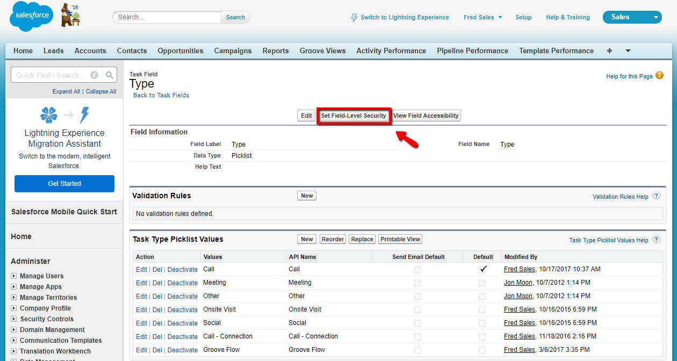The height and width of the screenshot is (361, 677).
Task: Click Deactivate for the Onsite Visit value
Action: click(183, 310)
